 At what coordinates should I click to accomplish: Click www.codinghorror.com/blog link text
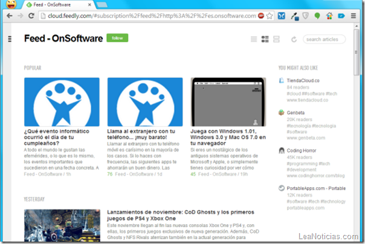[x=315, y=175]
